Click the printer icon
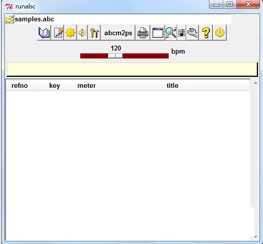Image resolution: width=263 pixels, height=244 pixels. click(x=143, y=33)
